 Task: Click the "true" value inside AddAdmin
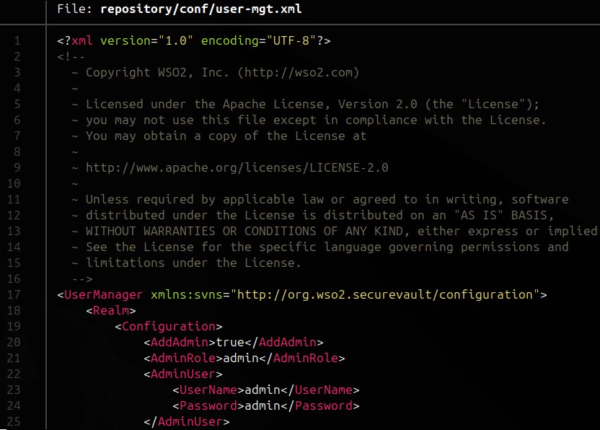[x=230, y=342]
